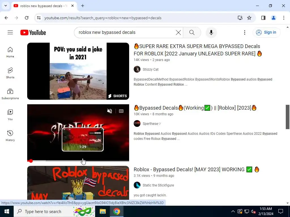This screenshot has width=290, height=217.
Task: Open the muted volume tray icon
Action: pos(253,211)
